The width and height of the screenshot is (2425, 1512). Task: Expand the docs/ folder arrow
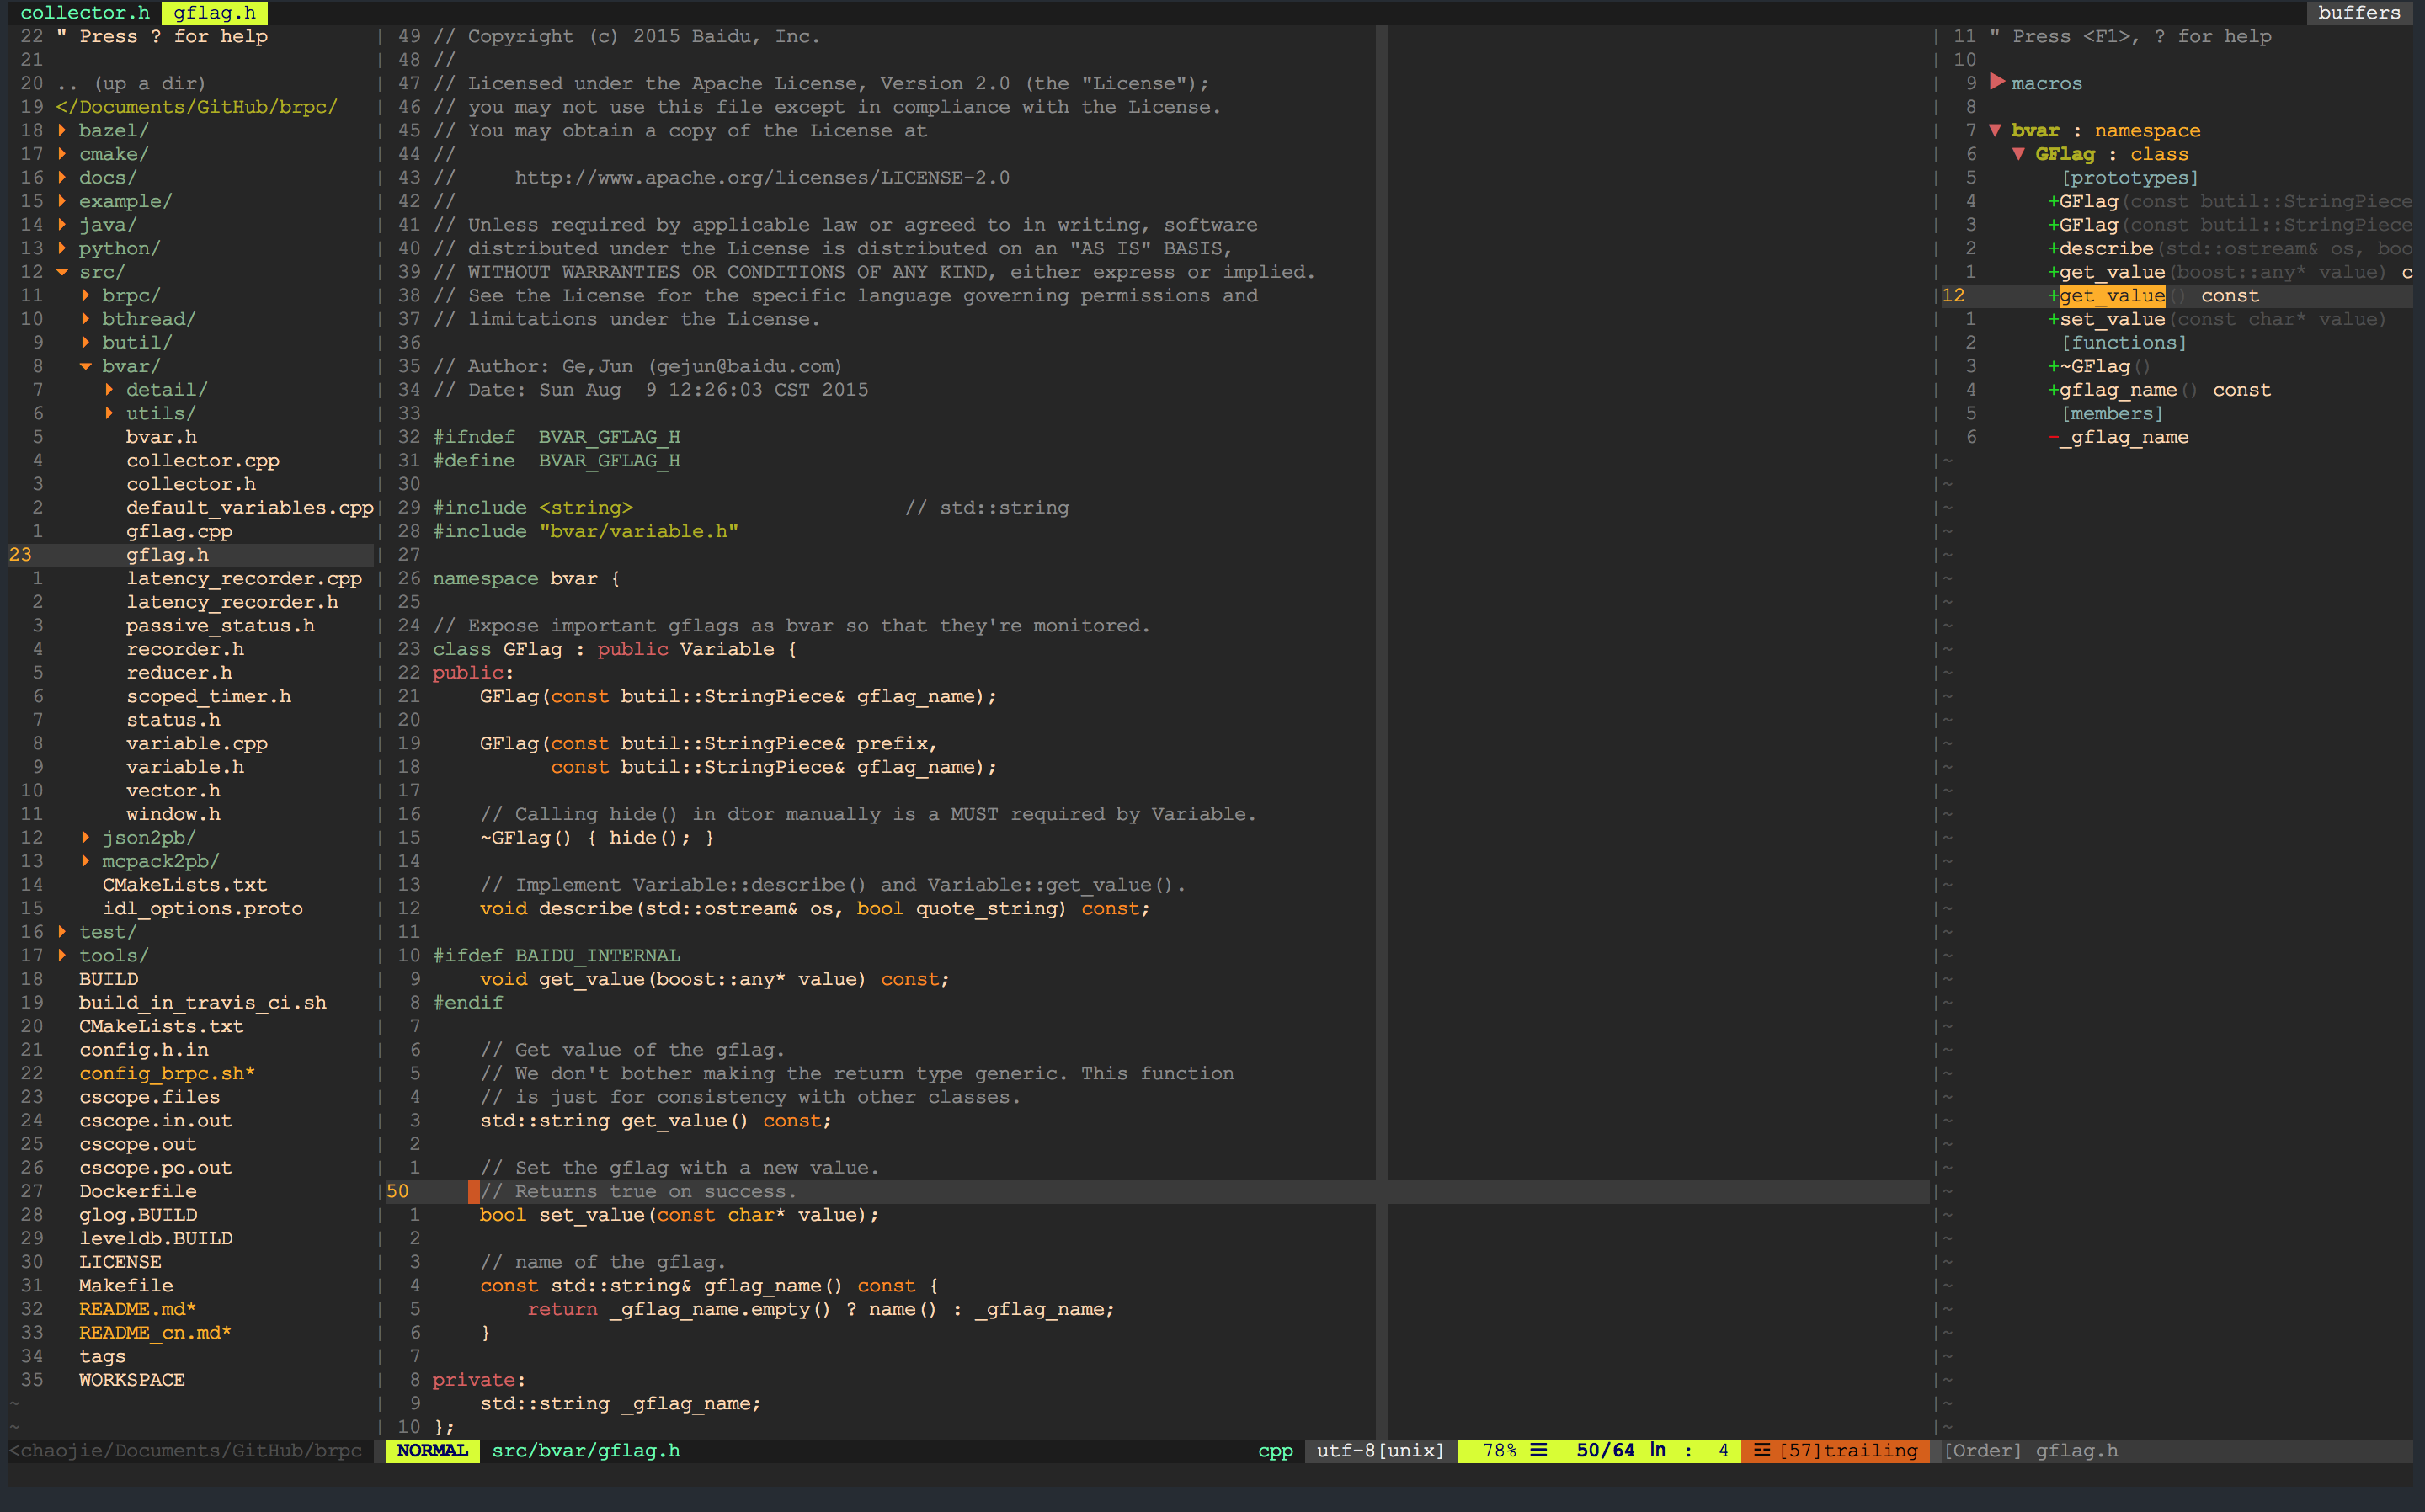62,177
